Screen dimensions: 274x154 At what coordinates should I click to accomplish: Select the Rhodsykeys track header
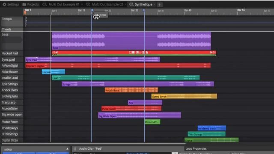[x=12, y=128]
